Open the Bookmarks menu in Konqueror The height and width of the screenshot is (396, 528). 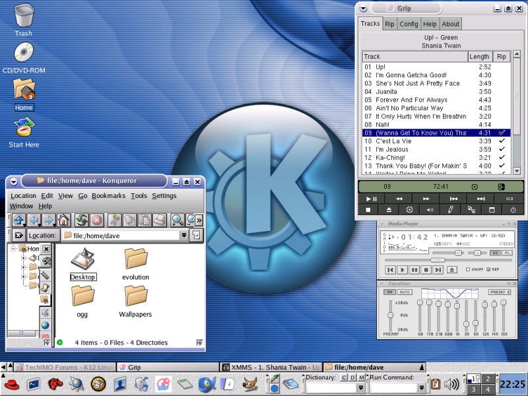tap(108, 195)
